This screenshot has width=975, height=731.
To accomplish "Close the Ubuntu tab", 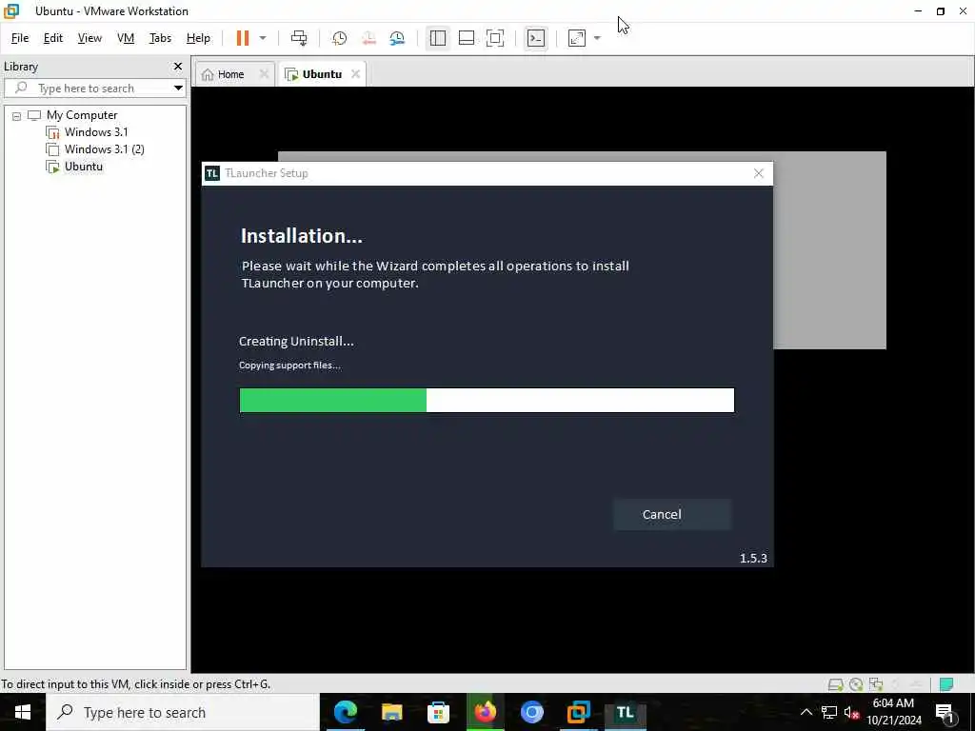I will coord(356,74).
